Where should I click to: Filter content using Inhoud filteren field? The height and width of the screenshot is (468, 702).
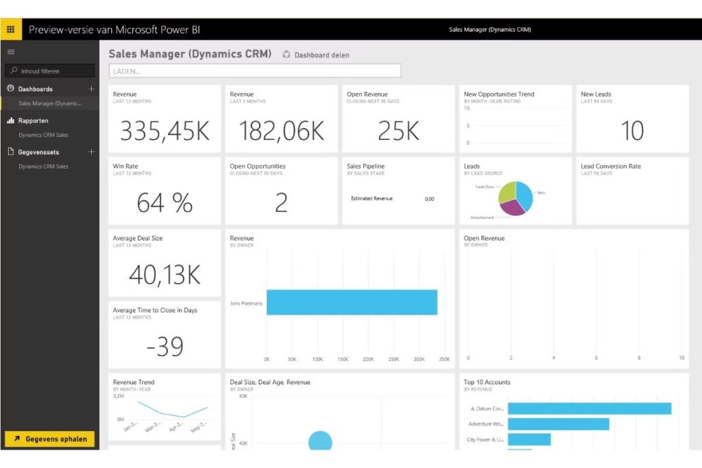click(49, 71)
